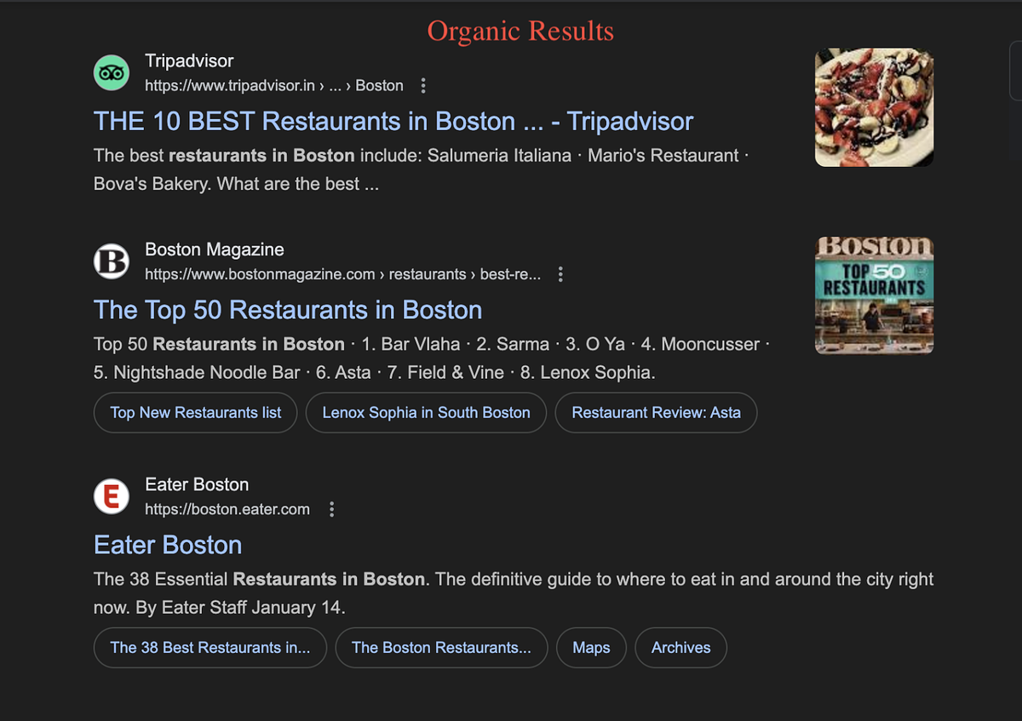Screen dimensions: 1022x721
Task: Select the Archives chip under Eater Boston
Action: (x=680, y=648)
